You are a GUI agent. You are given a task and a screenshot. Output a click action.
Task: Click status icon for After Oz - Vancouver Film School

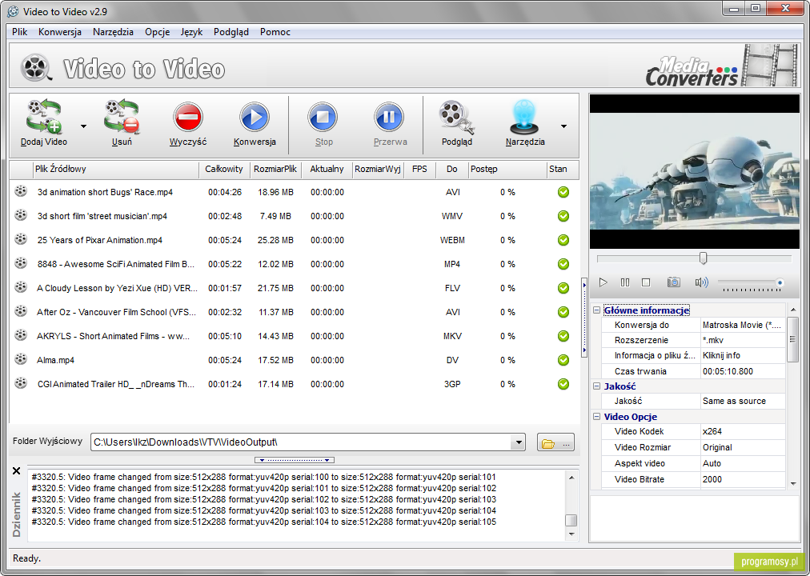(563, 312)
